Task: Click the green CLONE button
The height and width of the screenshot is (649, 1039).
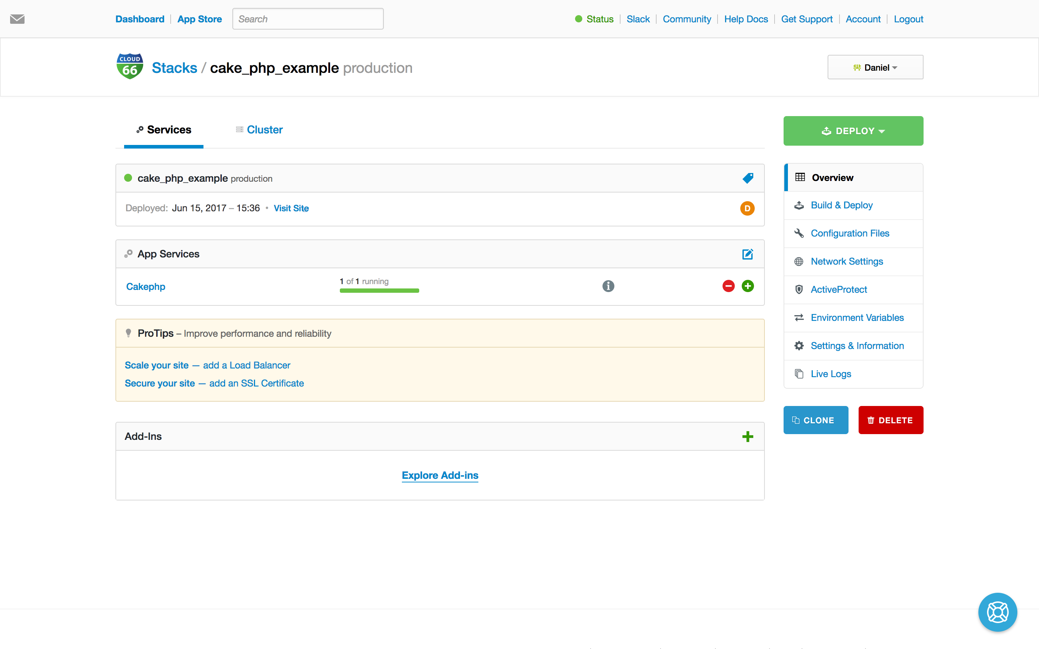Action: pyautogui.click(x=816, y=419)
